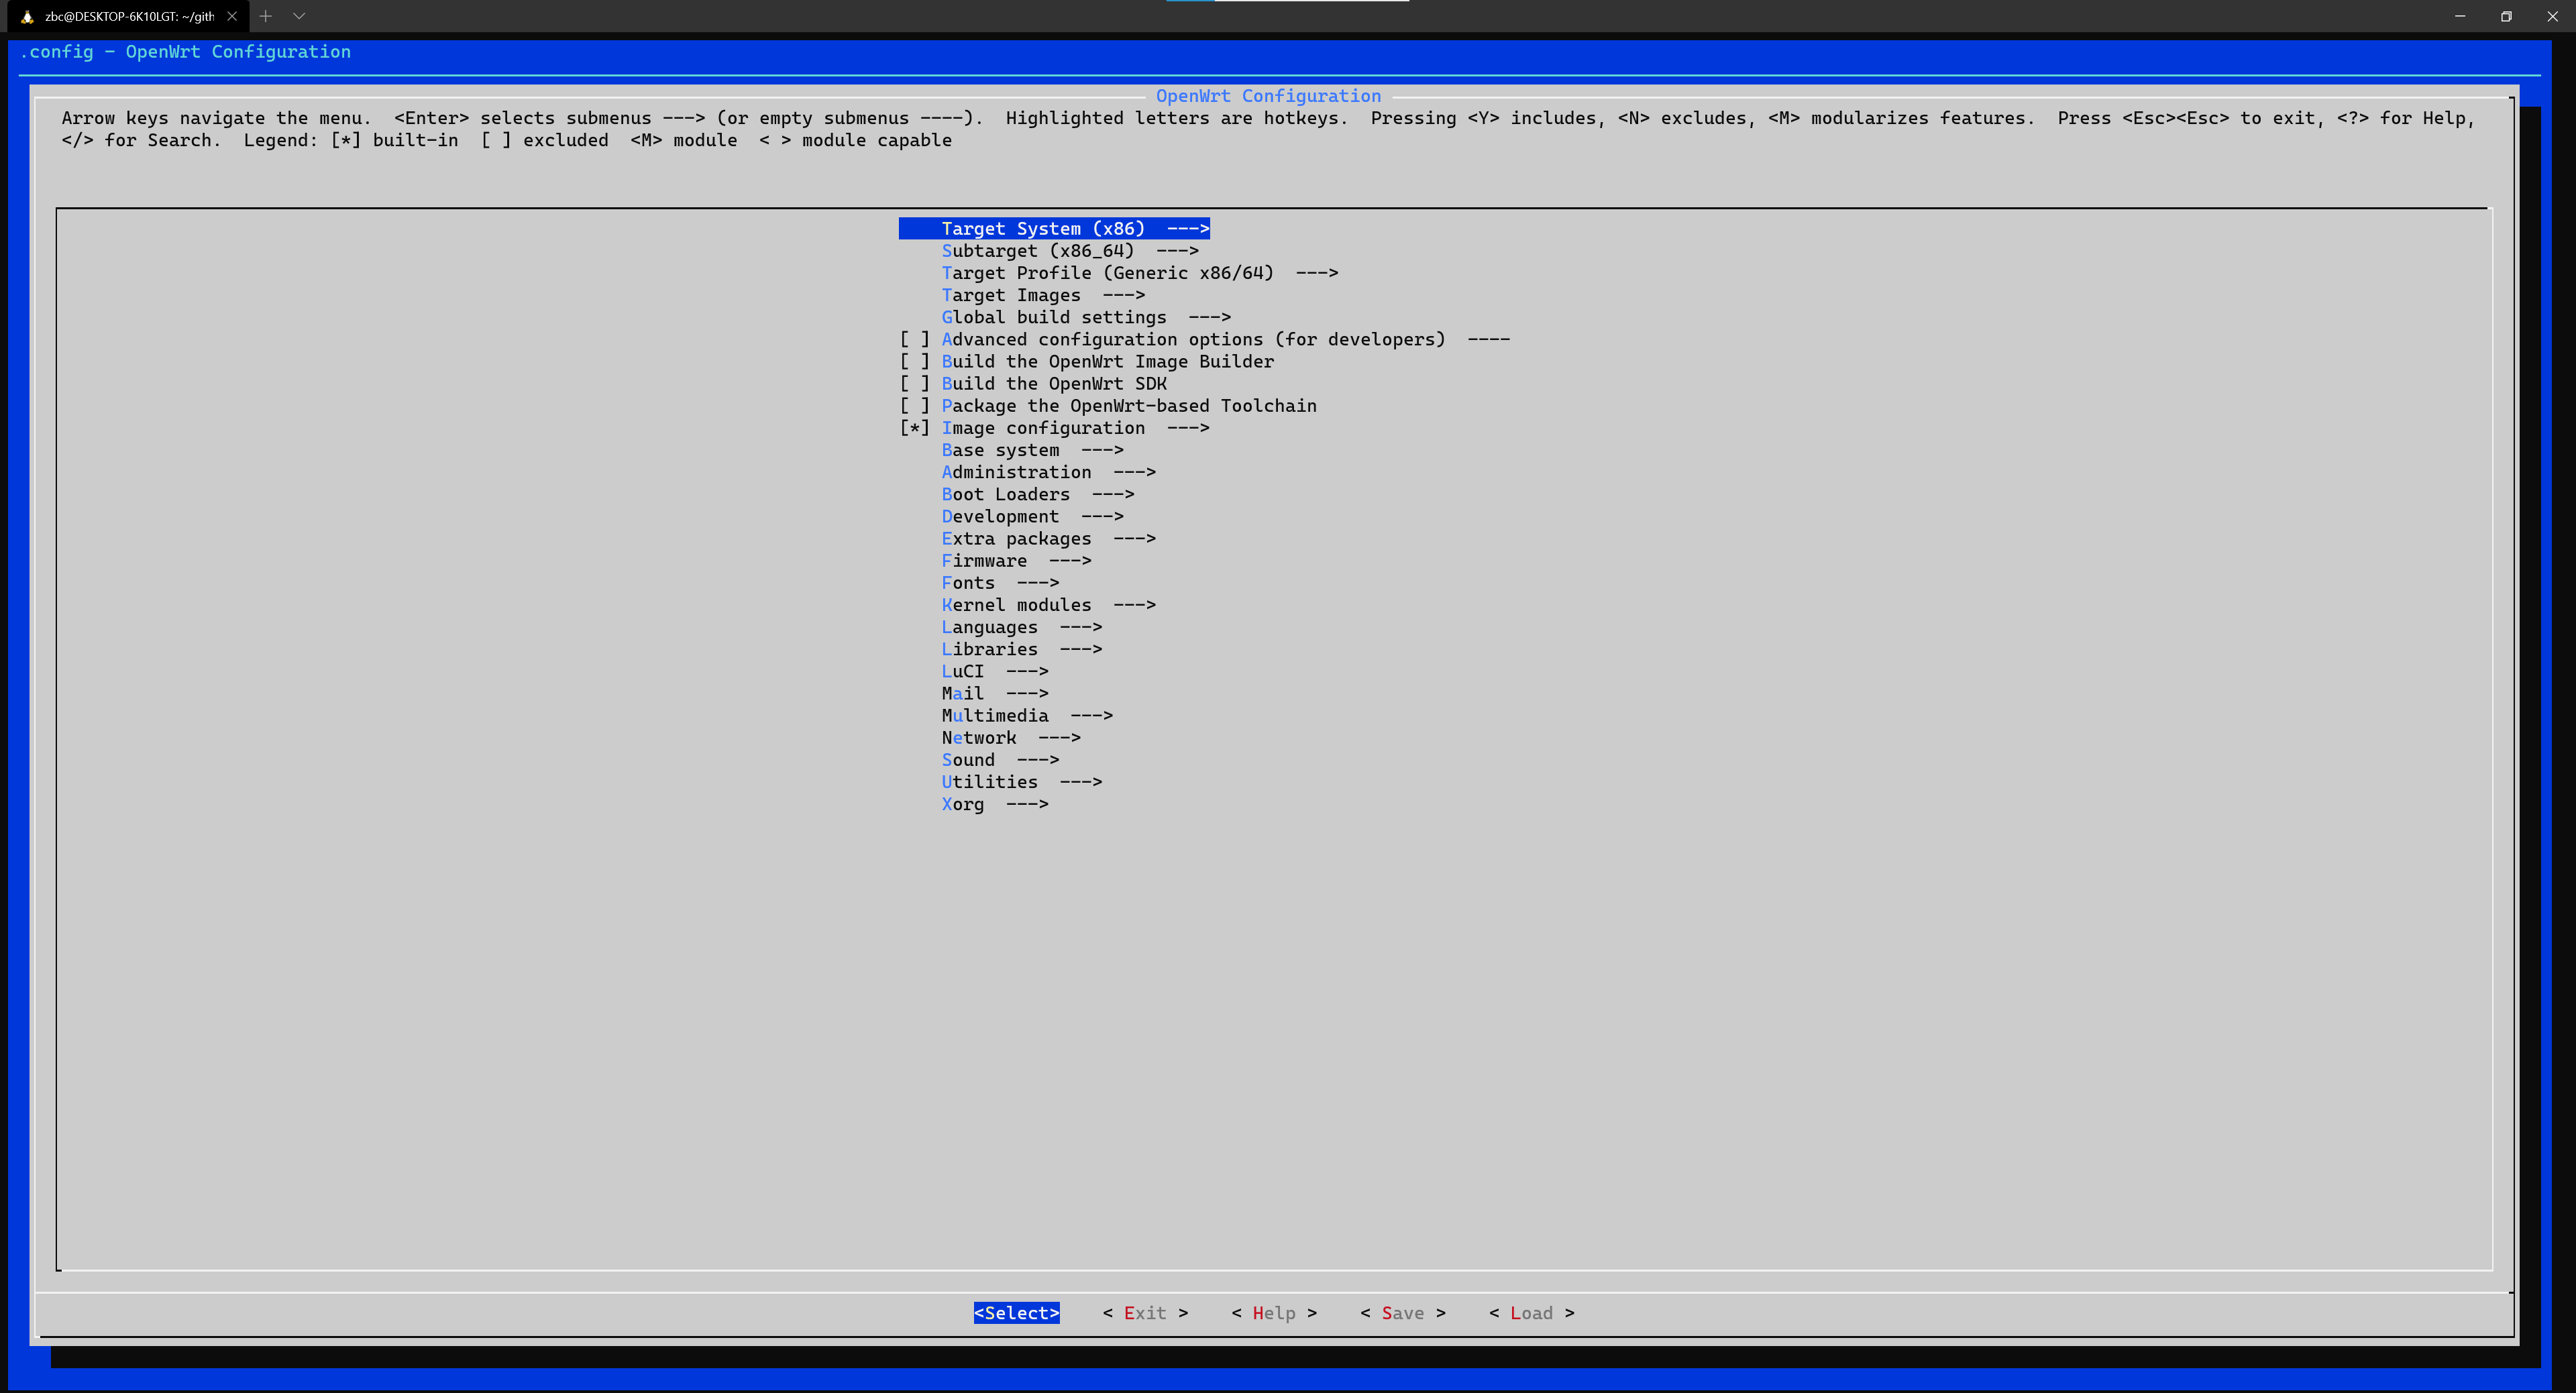Click the Linux penguin tab icon

pyautogui.click(x=27, y=16)
